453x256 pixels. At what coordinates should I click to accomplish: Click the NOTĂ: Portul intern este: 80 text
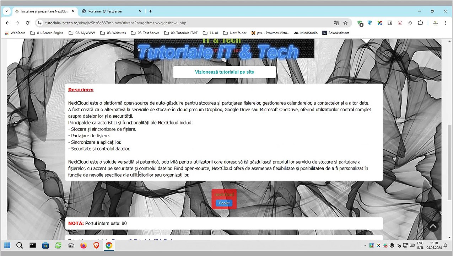[97, 223]
